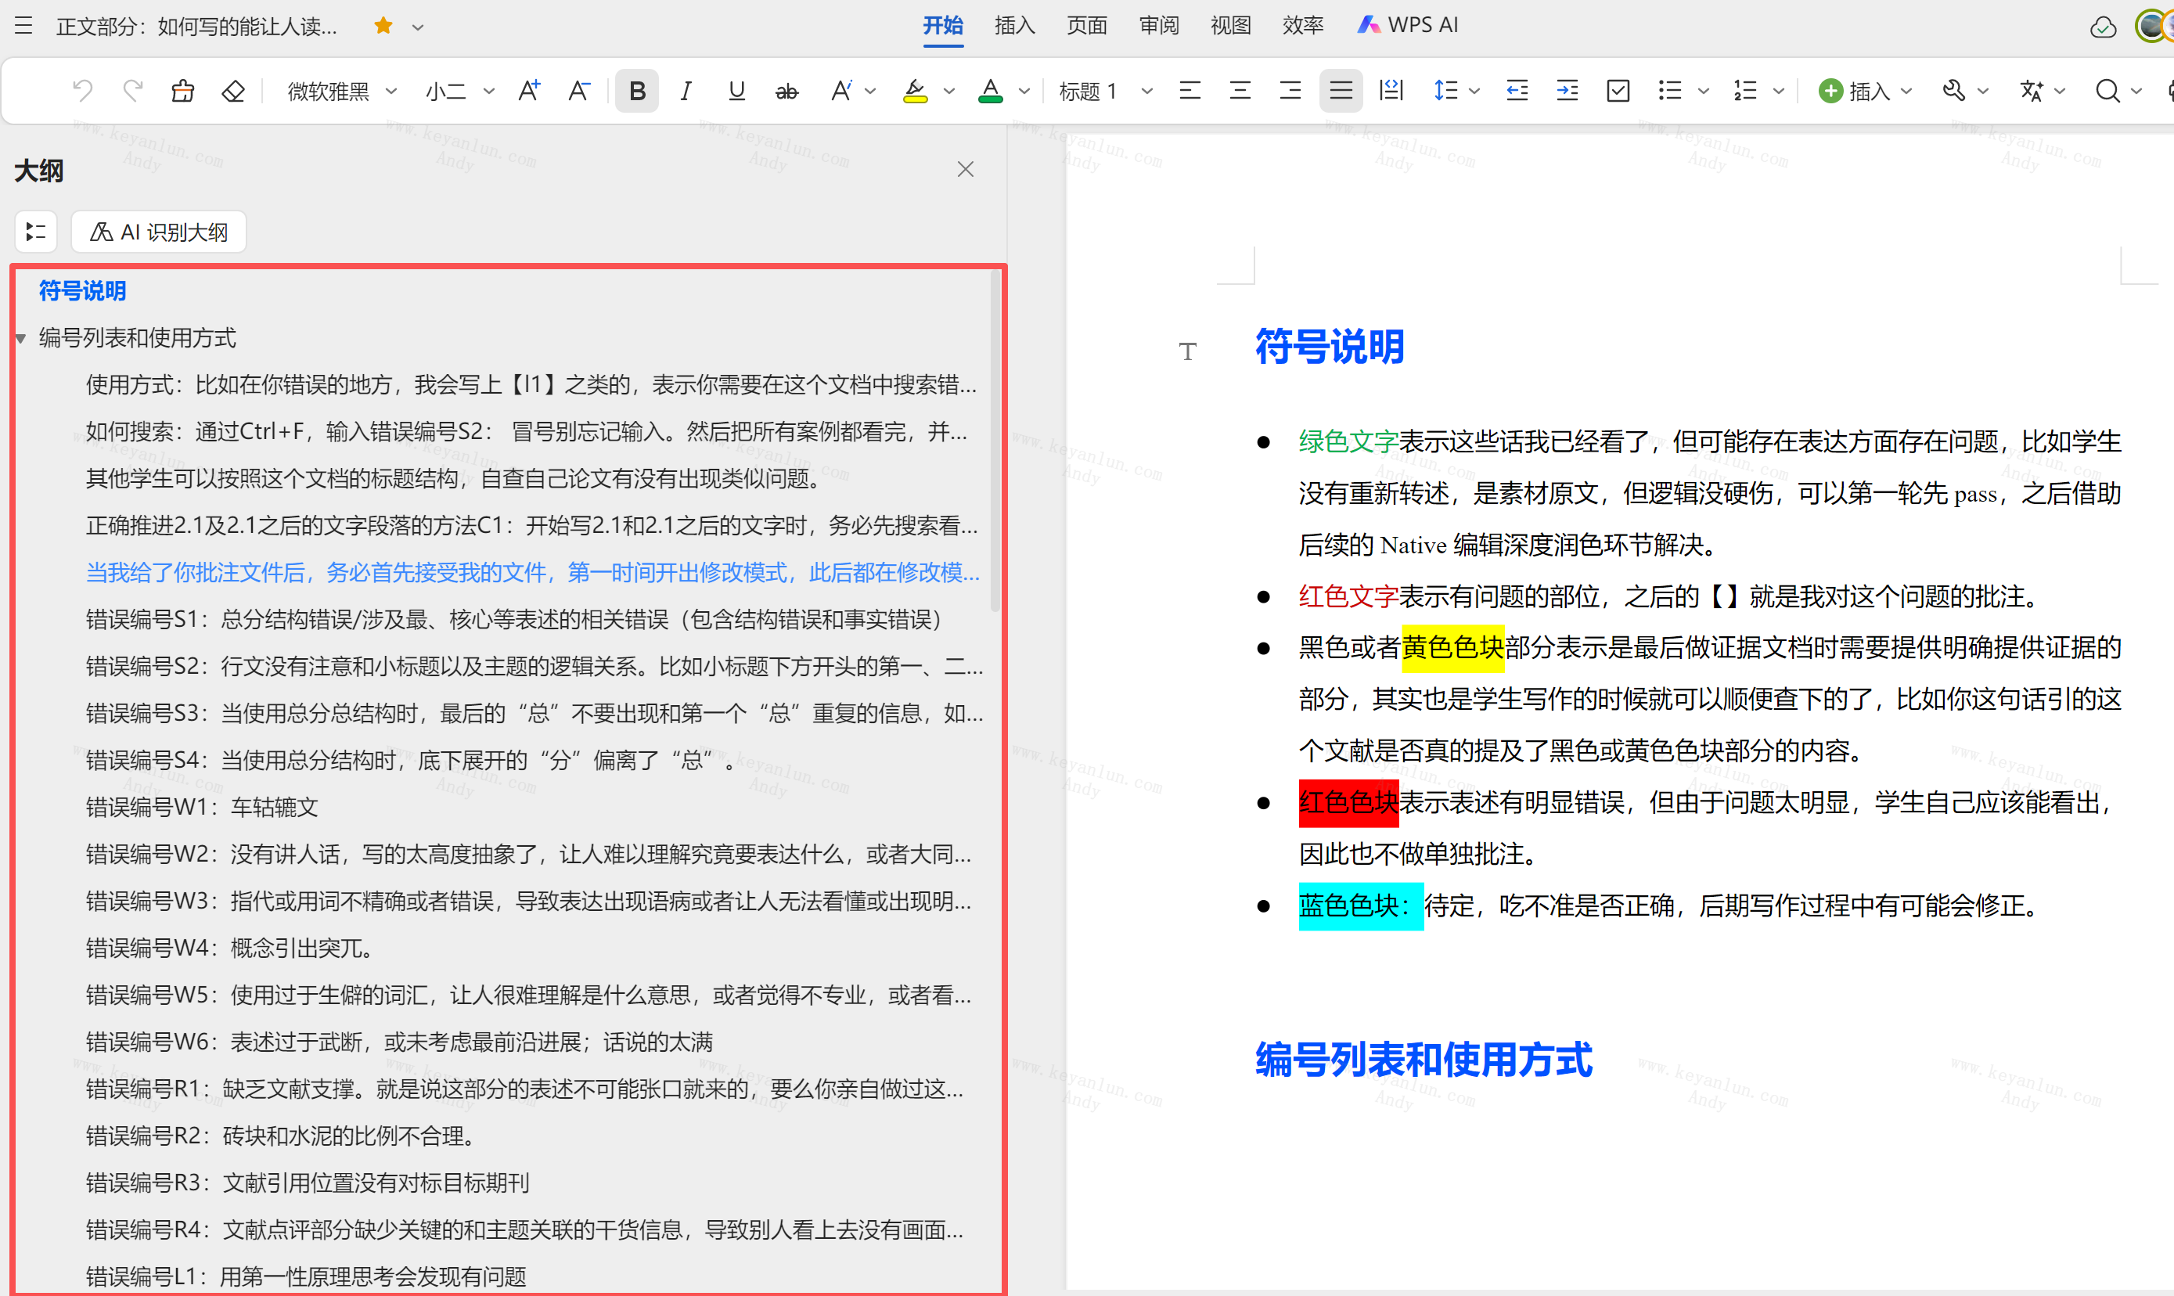Switch to the 页面 tab
The image size is (2174, 1296).
(x=1087, y=25)
